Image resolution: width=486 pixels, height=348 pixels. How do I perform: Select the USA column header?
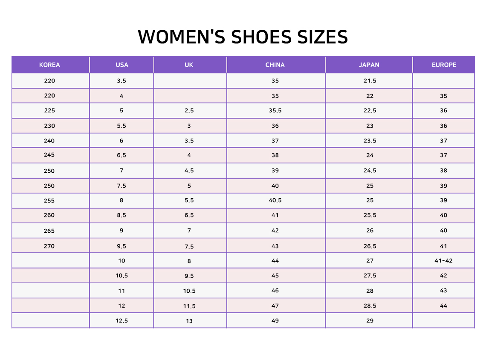click(121, 65)
